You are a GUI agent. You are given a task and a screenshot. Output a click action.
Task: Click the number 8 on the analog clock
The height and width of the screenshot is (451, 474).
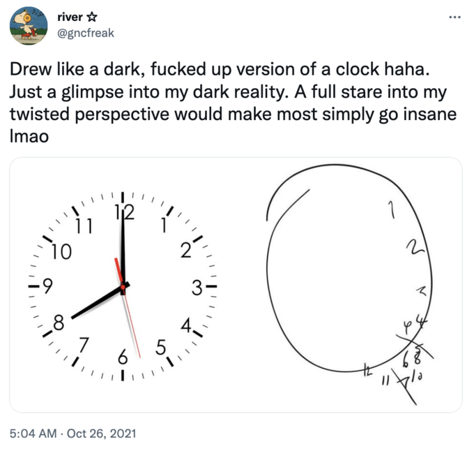point(58,323)
